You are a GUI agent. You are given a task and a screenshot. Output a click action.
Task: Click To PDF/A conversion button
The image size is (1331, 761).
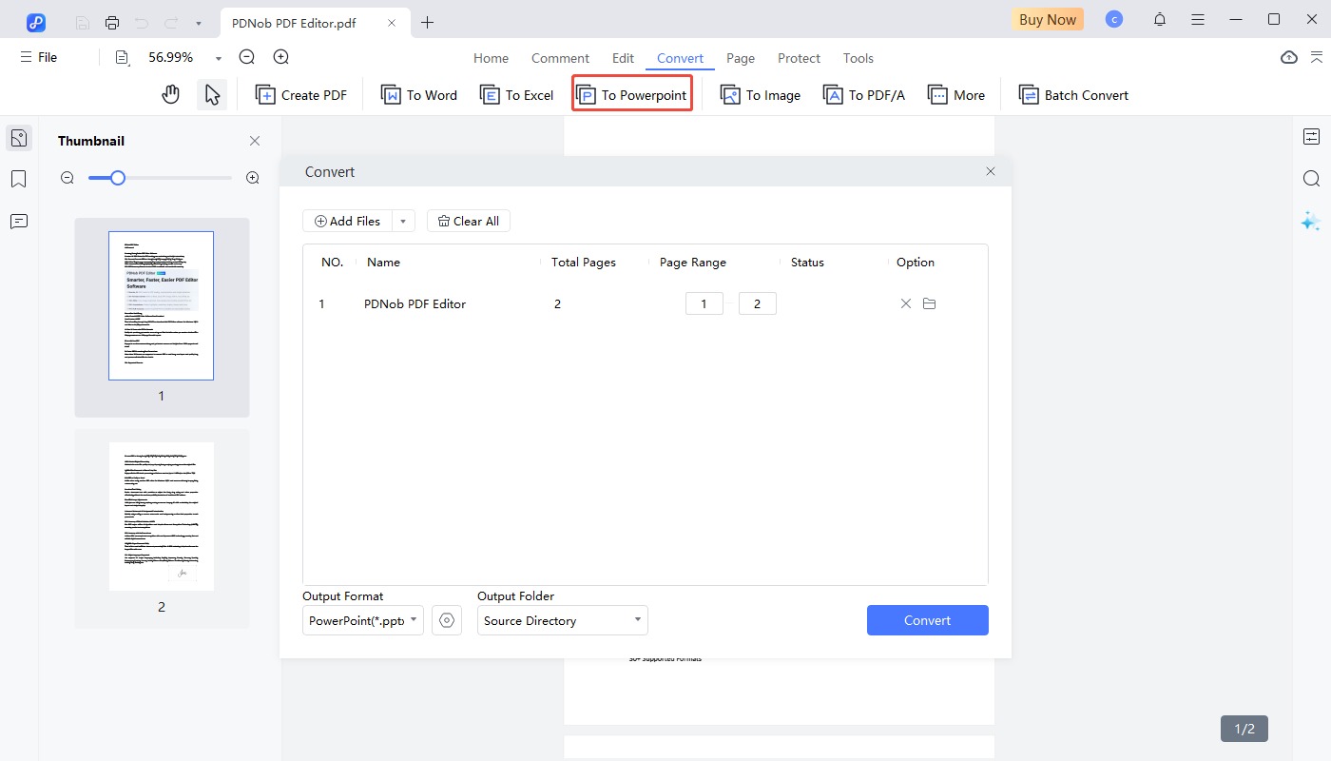[864, 95]
